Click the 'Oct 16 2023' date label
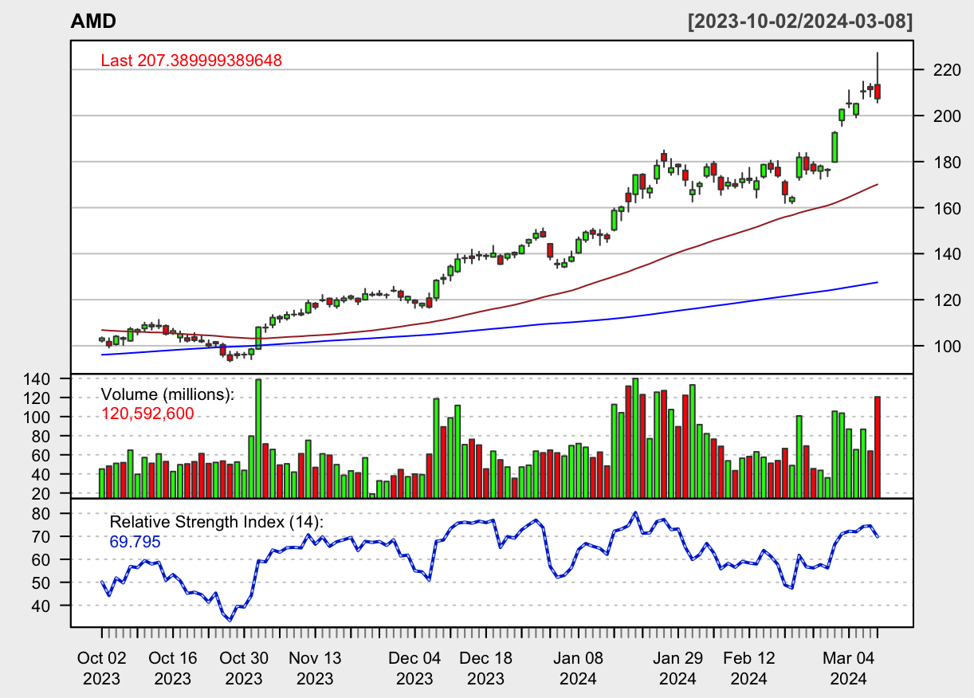Viewport: 974px width, 698px height. coord(173,669)
